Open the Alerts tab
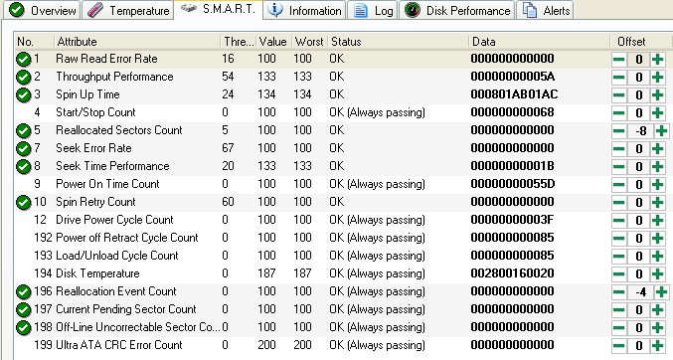 [x=545, y=10]
